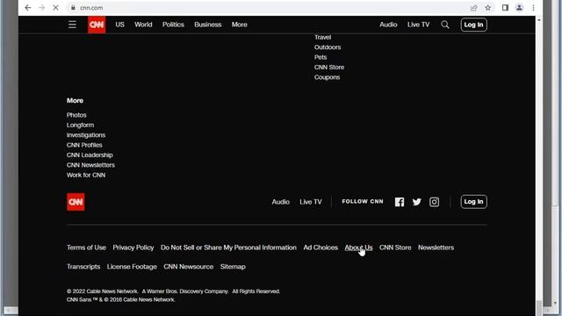
Task: Click the share page icon in the address bar
Action: click(474, 8)
